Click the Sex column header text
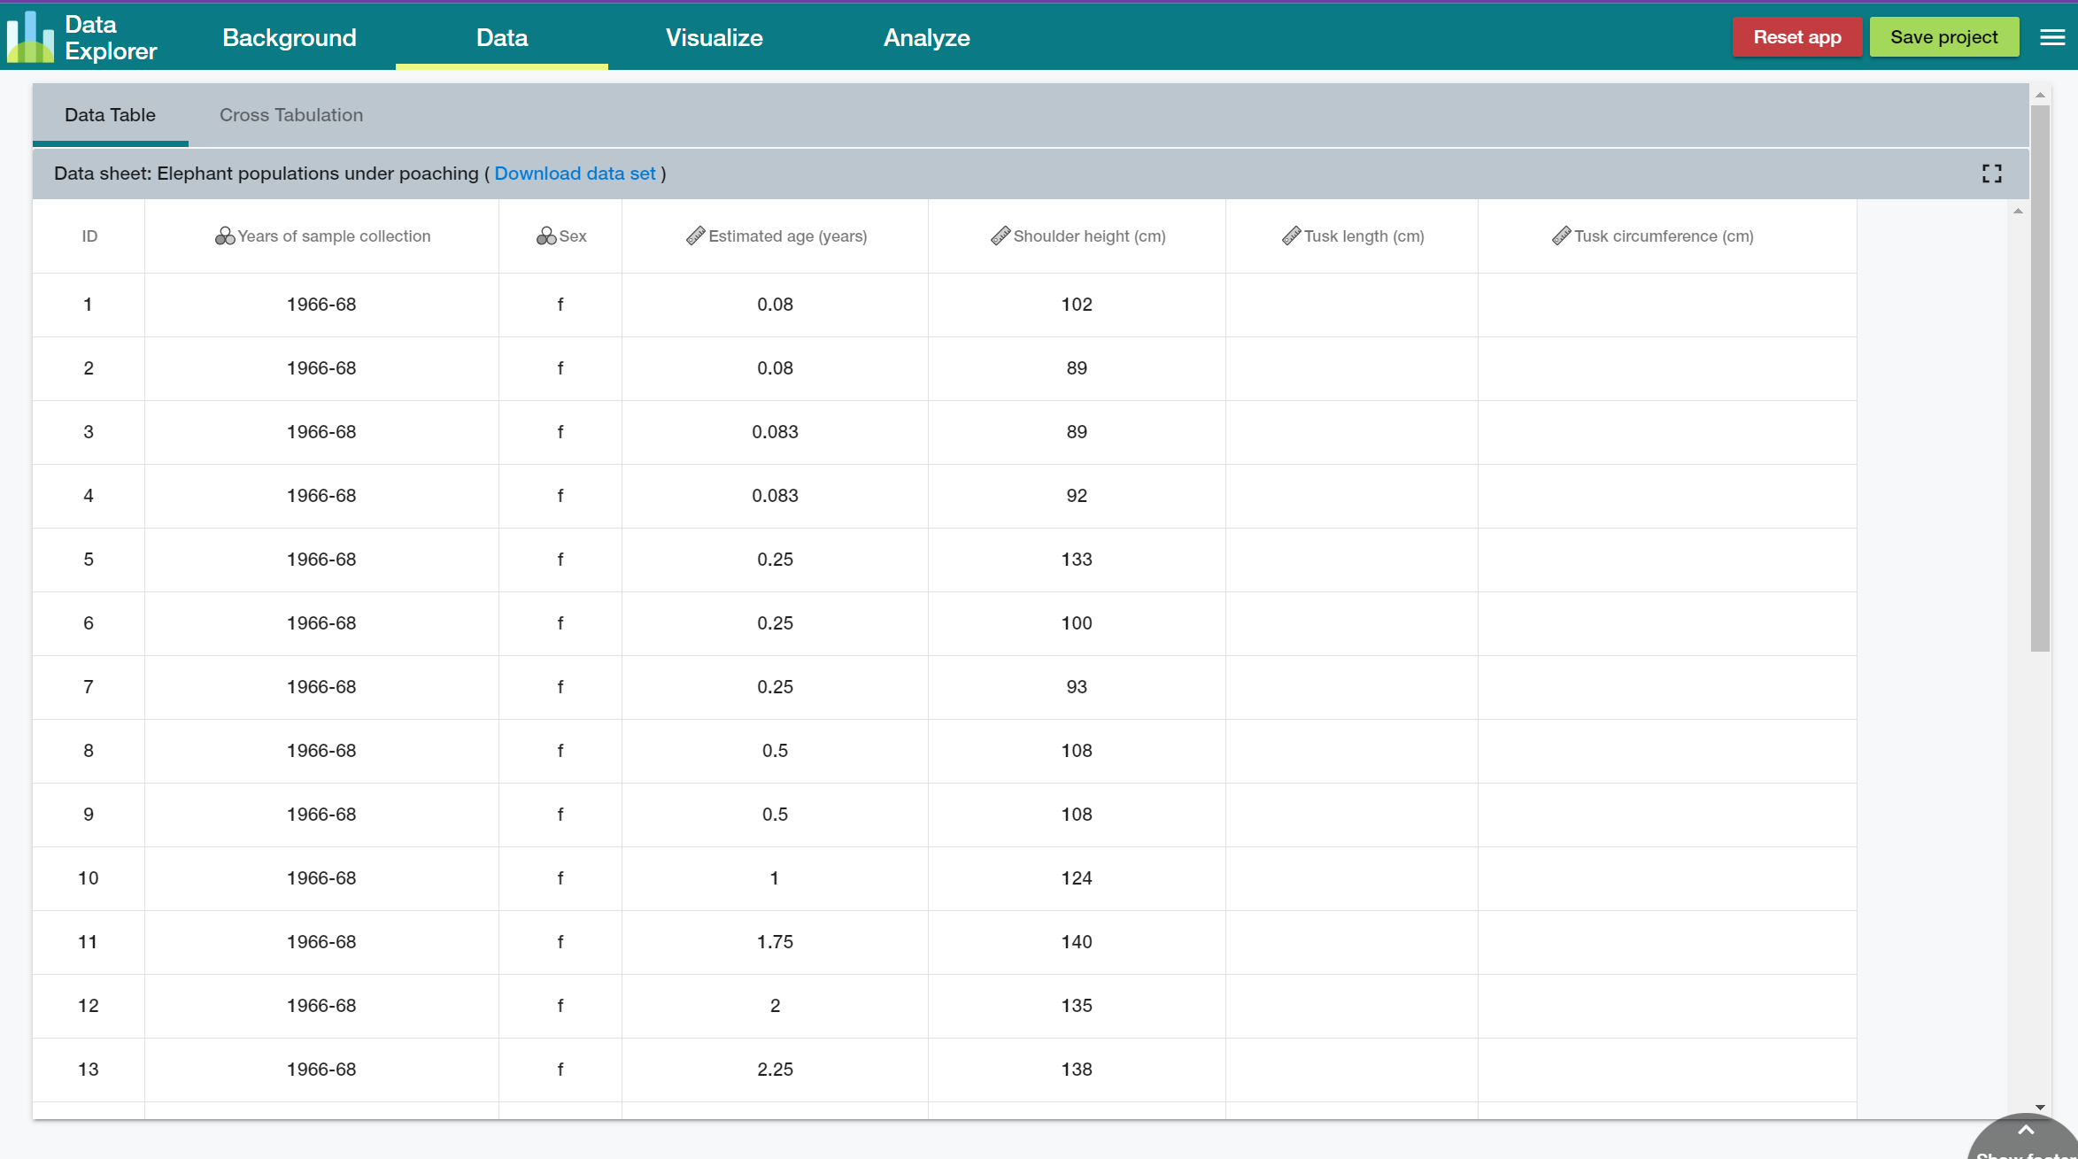The height and width of the screenshot is (1159, 2078). click(573, 236)
